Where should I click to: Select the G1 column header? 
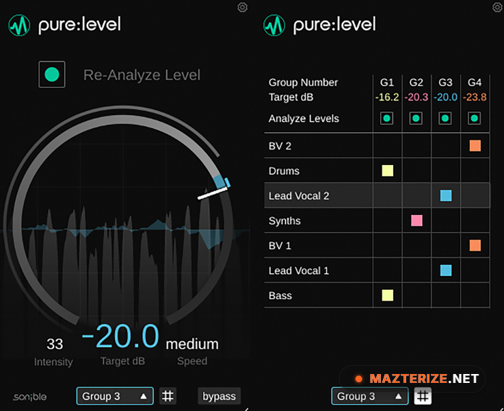[x=387, y=82]
